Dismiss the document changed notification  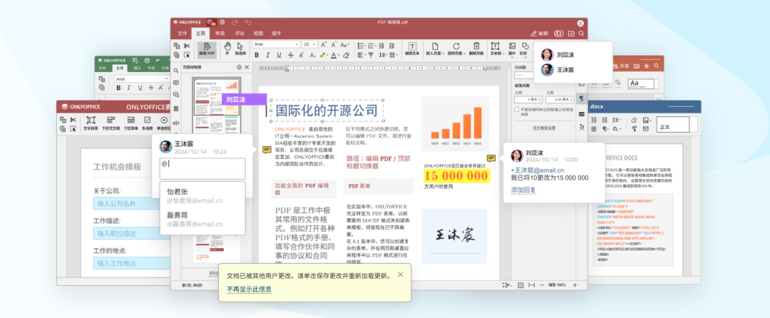tap(400, 275)
